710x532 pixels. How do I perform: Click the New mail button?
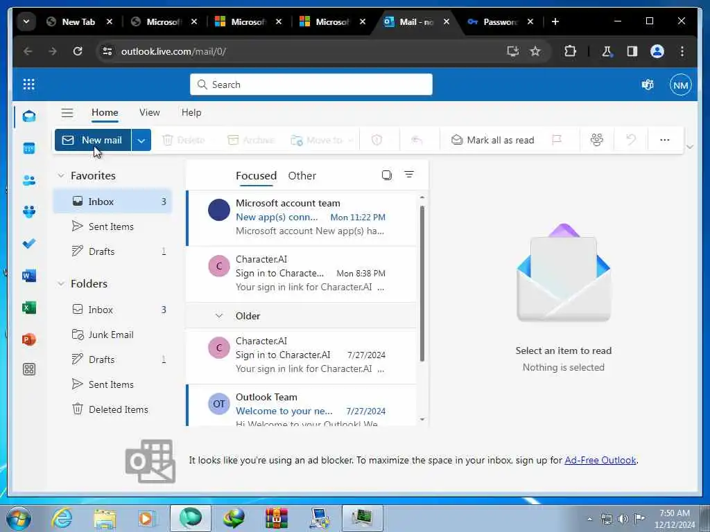(93, 140)
